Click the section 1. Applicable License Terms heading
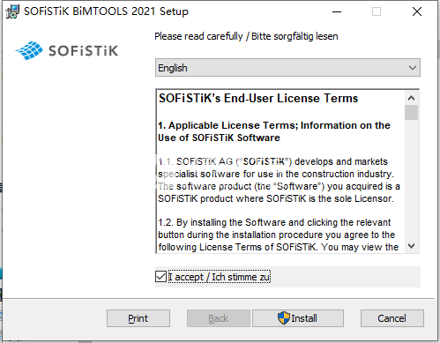The image size is (440, 343). pyautogui.click(x=274, y=131)
